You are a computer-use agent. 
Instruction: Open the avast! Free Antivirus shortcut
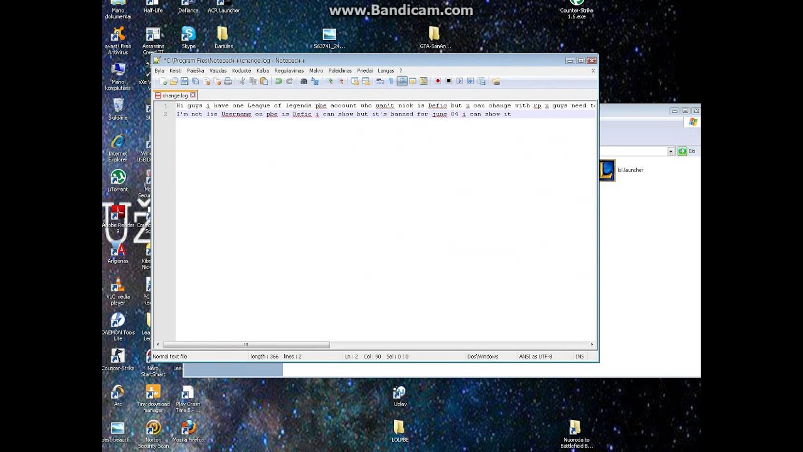click(118, 40)
